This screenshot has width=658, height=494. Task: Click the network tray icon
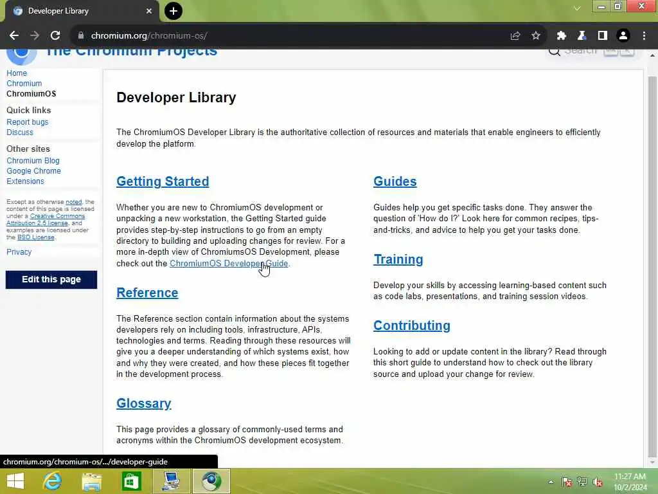(x=582, y=482)
